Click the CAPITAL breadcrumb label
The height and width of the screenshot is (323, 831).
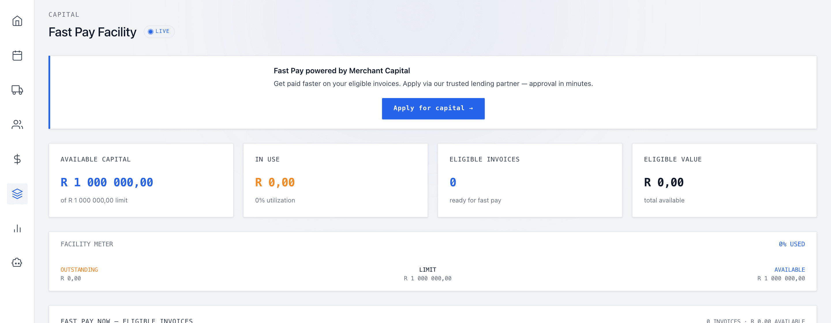pos(64,14)
